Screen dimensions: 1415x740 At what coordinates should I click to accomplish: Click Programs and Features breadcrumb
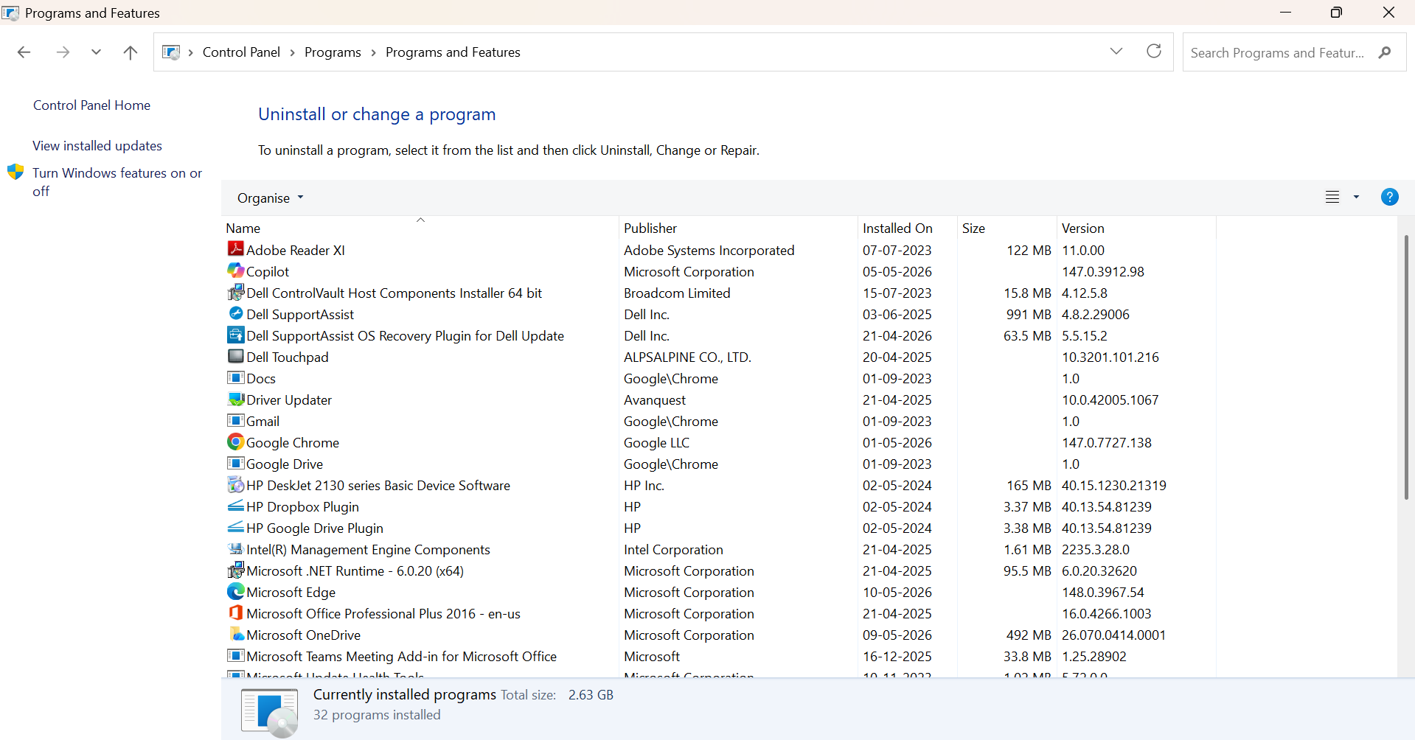click(x=453, y=52)
